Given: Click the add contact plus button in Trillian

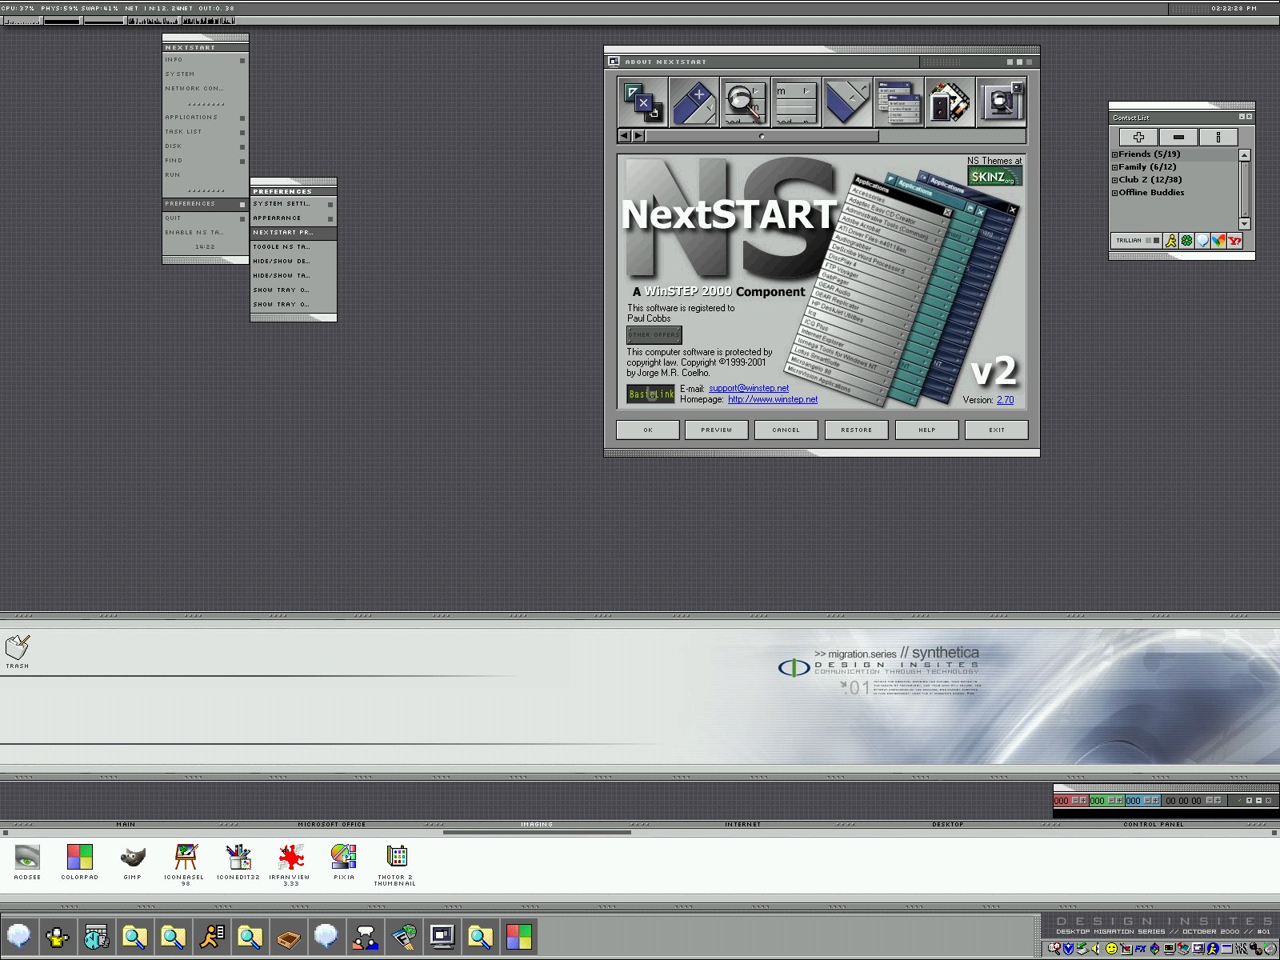Looking at the screenshot, I should tap(1139, 137).
